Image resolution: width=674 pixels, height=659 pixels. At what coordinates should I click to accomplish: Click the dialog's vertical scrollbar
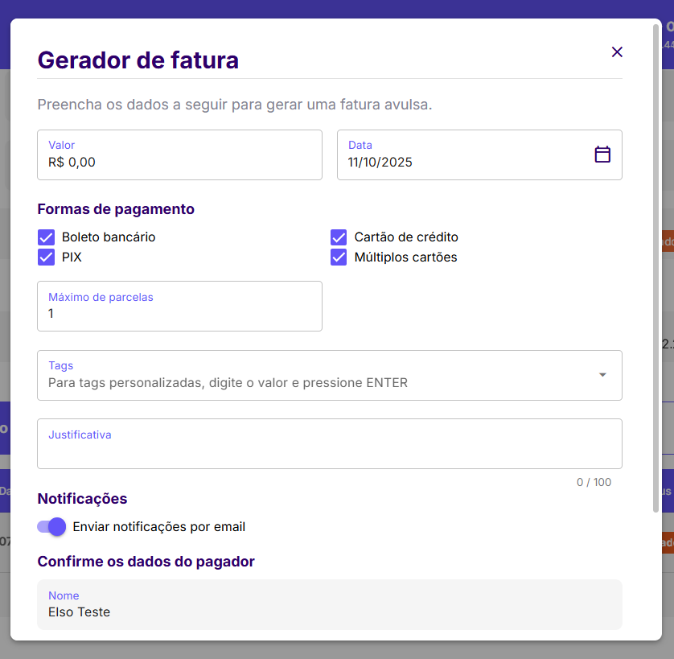656,266
